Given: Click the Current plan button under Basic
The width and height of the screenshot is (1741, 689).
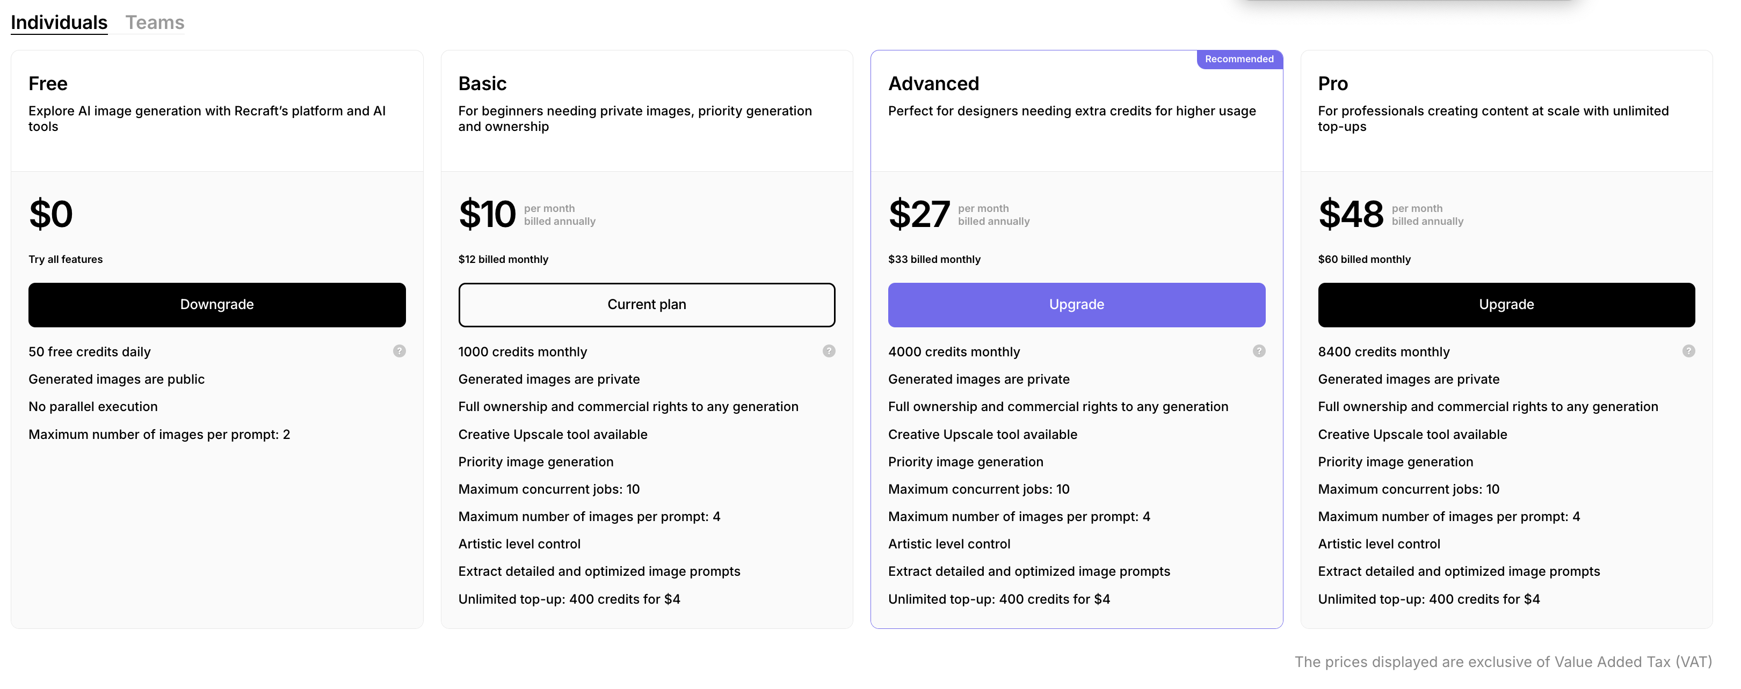Looking at the screenshot, I should pos(647,304).
